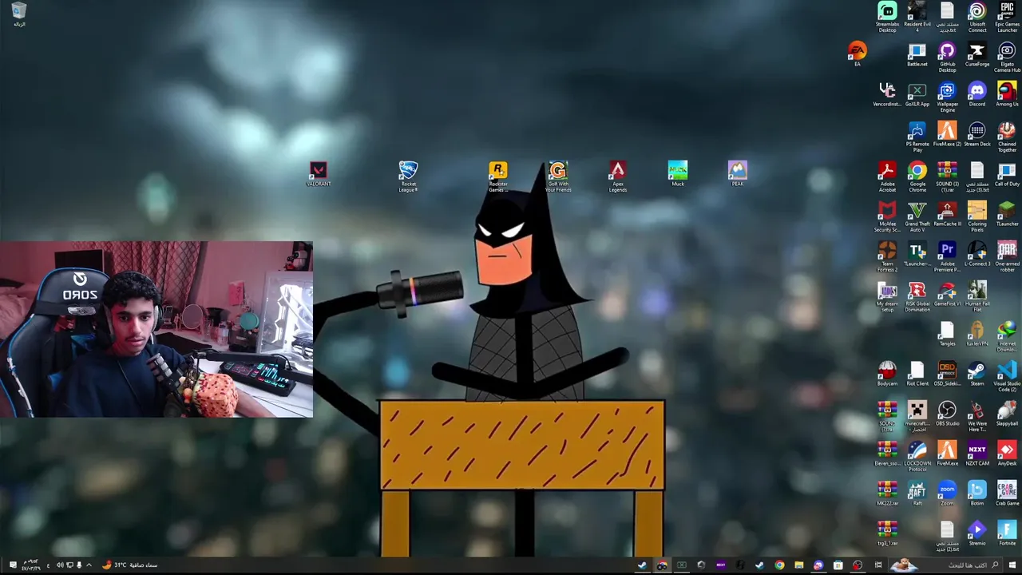1022x575 pixels.
Task: Launch AnyDesk from the desktop
Action: (1007, 454)
